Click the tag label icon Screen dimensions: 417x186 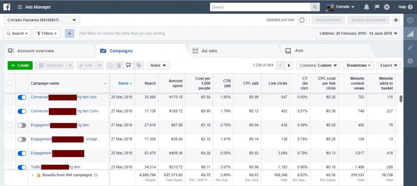[138, 65]
